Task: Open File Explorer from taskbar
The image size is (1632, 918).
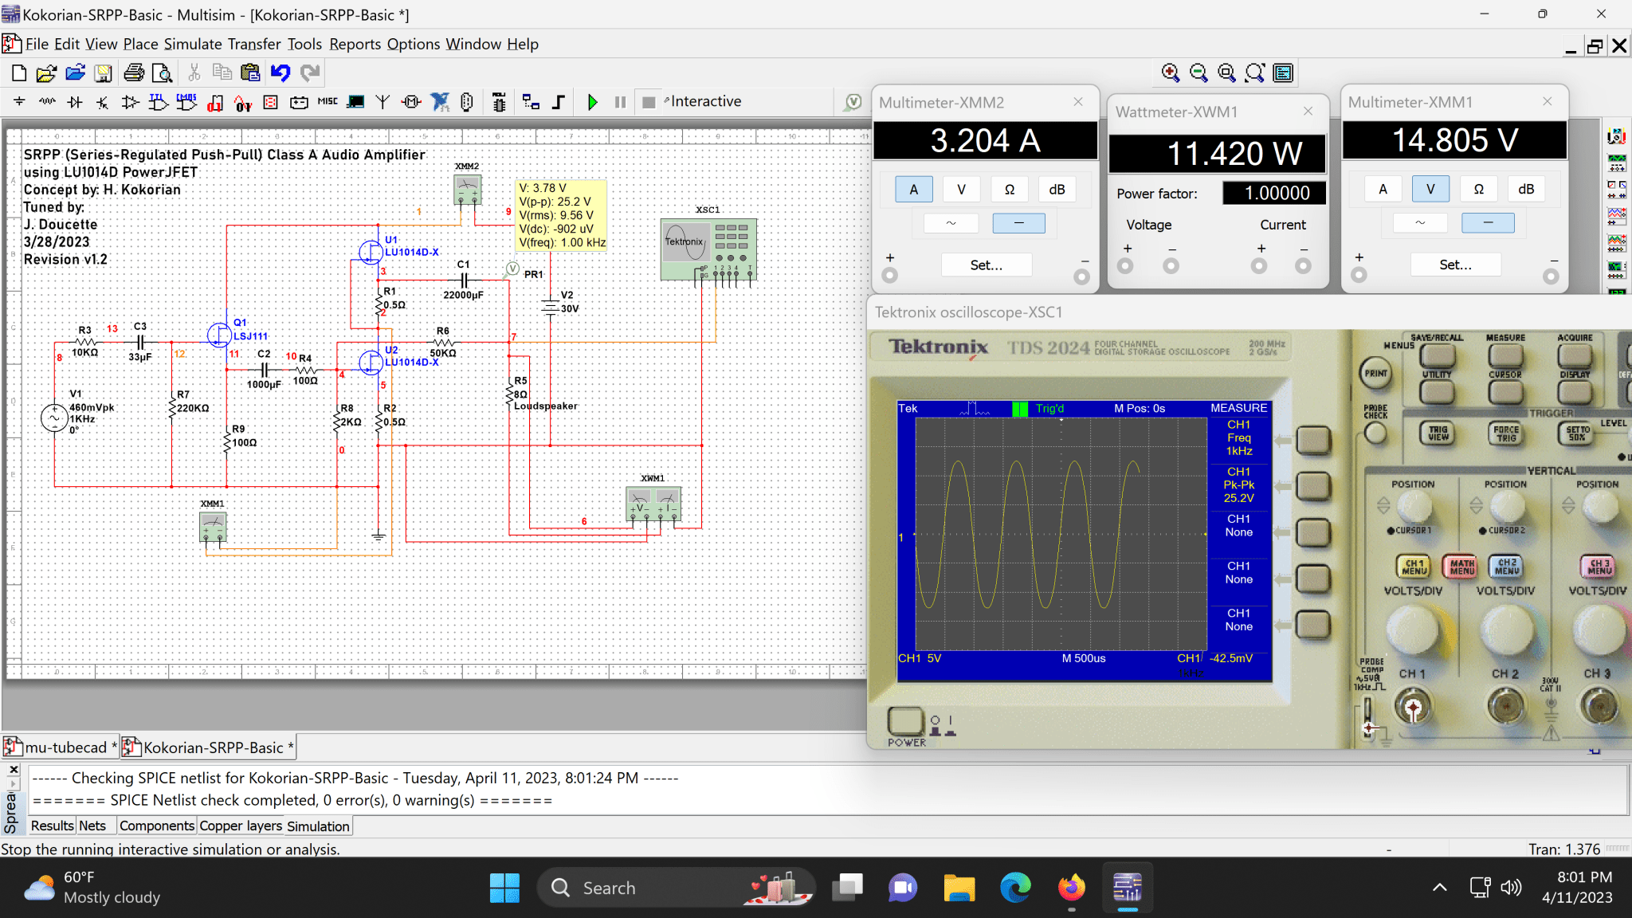Action: coord(959,888)
